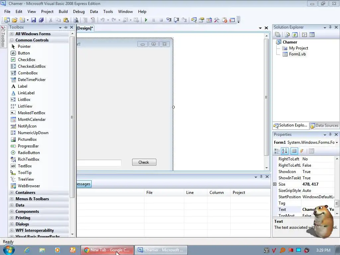Open the Debug menu
Image resolution: width=340 pixels, height=255 pixels.
click(79, 12)
